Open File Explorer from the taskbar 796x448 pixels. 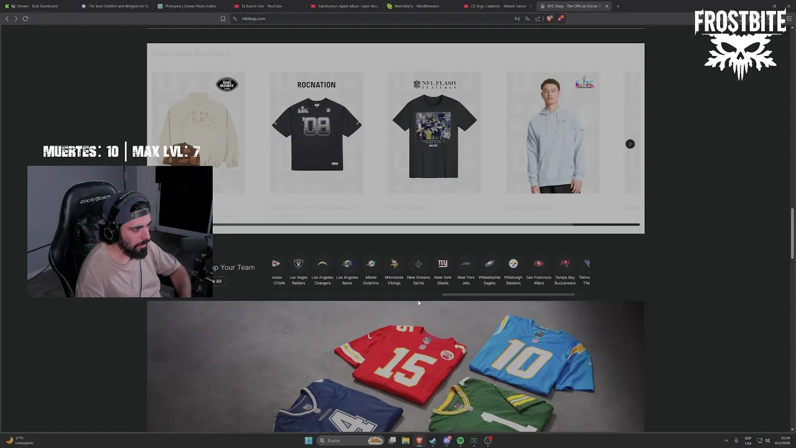coord(405,441)
